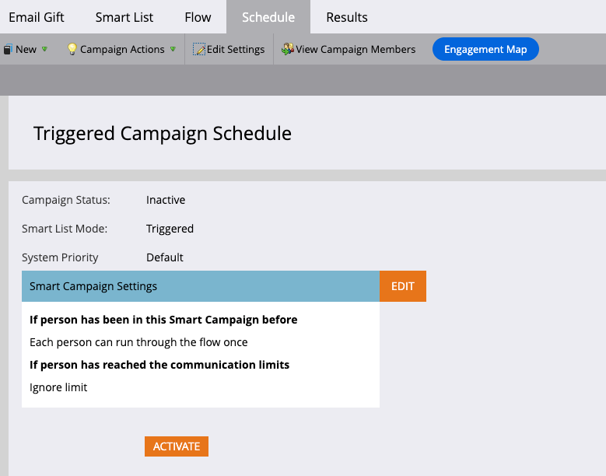The image size is (606, 476).
Task: Open the Email Gift tab
Action: pyautogui.click(x=37, y=17)
